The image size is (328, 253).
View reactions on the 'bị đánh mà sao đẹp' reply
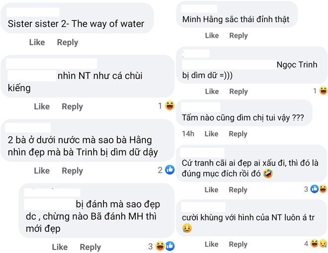[164, 246]
